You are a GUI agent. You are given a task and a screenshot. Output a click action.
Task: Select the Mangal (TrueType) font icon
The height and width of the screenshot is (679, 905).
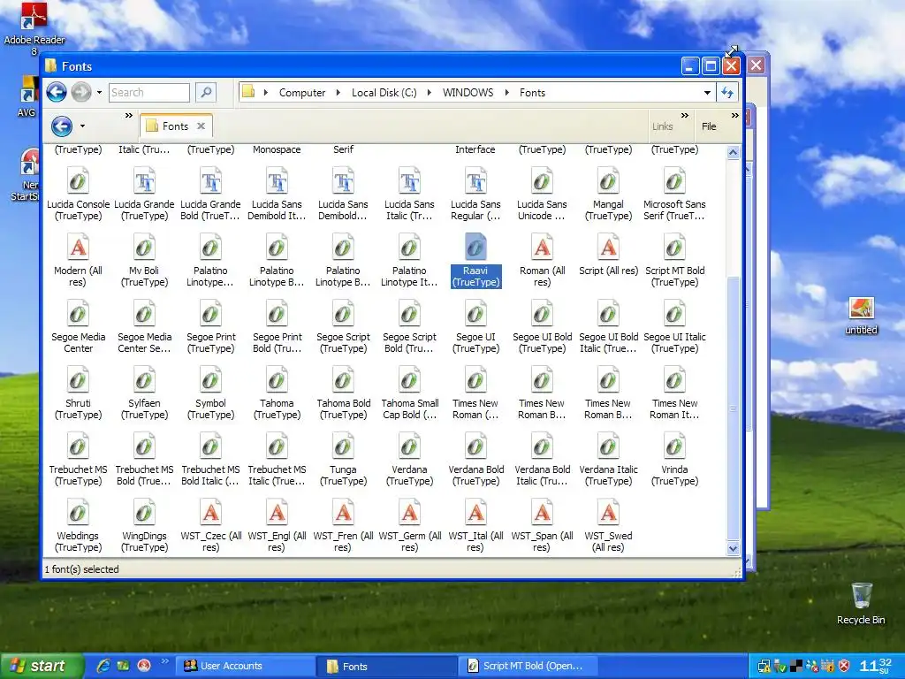coord(608,181)
